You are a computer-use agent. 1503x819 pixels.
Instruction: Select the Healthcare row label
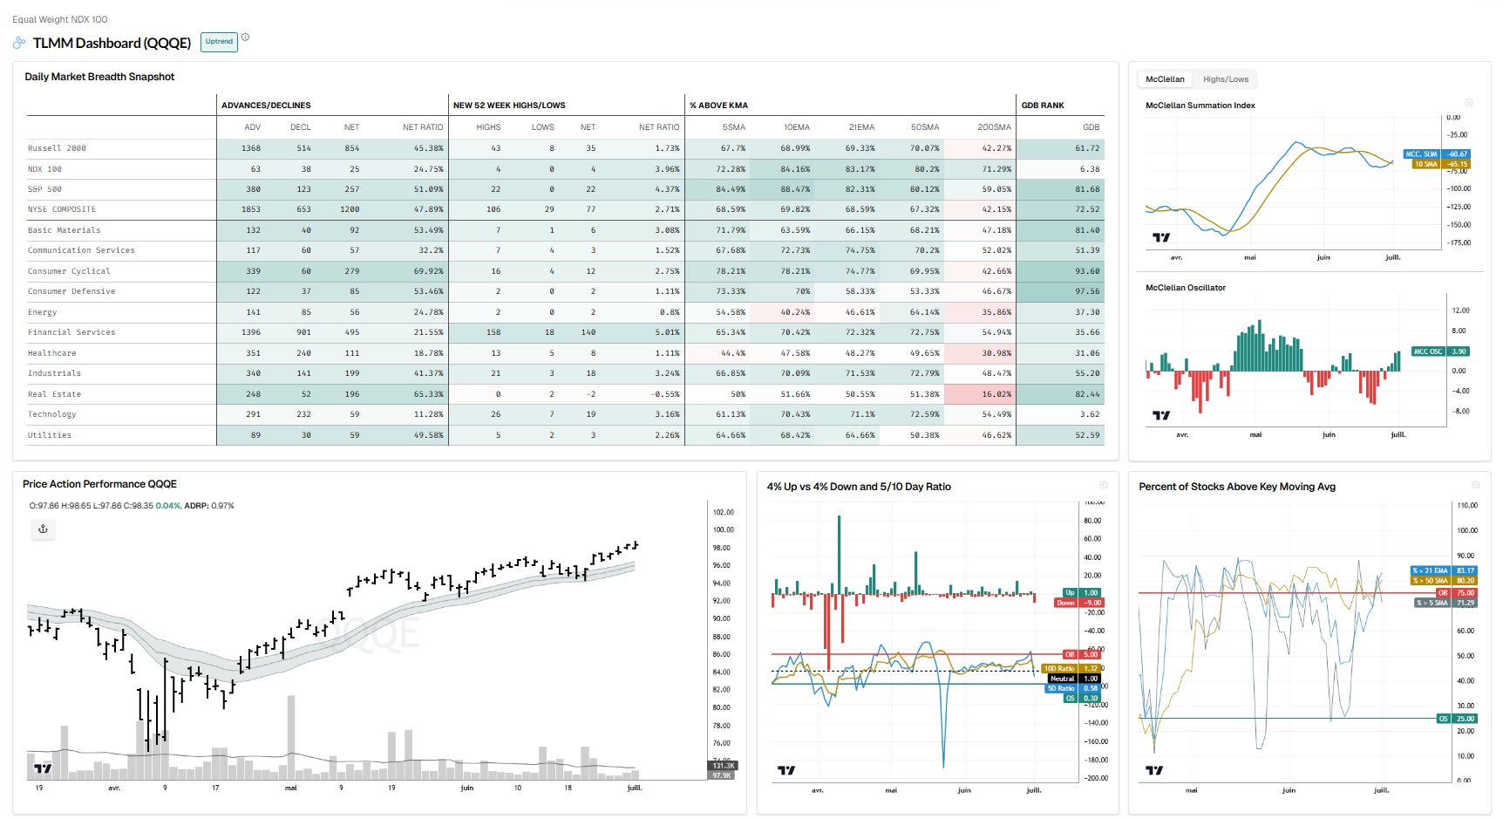tap(51, 353)
